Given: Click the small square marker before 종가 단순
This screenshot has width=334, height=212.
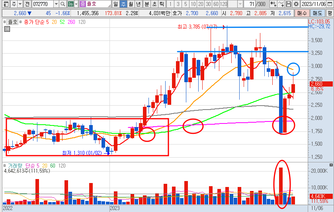Looking at the screenshot, I should click(x=21, y=22).
